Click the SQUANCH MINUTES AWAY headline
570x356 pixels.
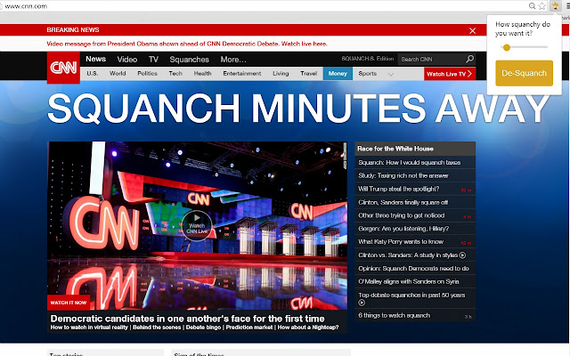(298, 109)
